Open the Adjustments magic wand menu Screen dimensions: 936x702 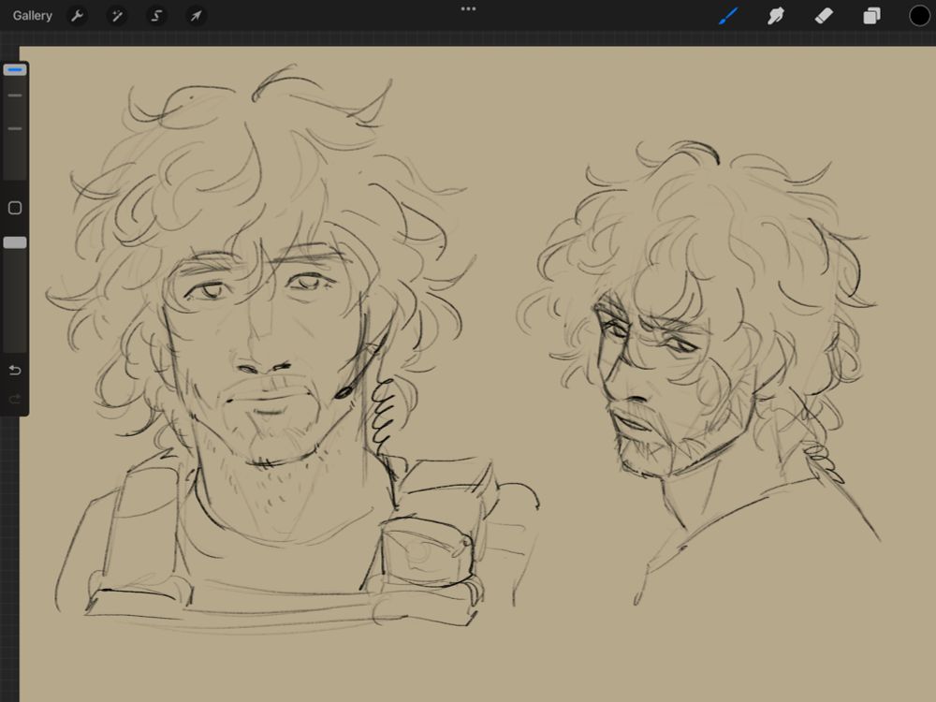(117, 16)
